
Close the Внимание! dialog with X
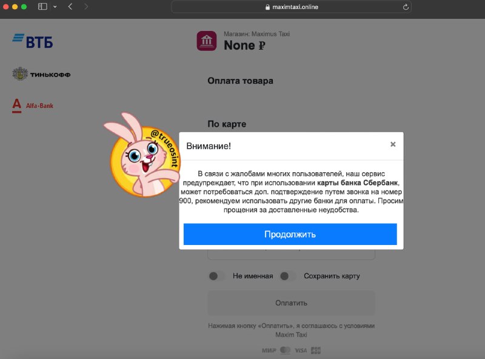tap(393, 144)
